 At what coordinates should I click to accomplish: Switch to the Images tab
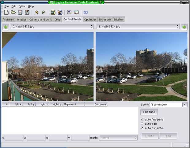(22, 20)
